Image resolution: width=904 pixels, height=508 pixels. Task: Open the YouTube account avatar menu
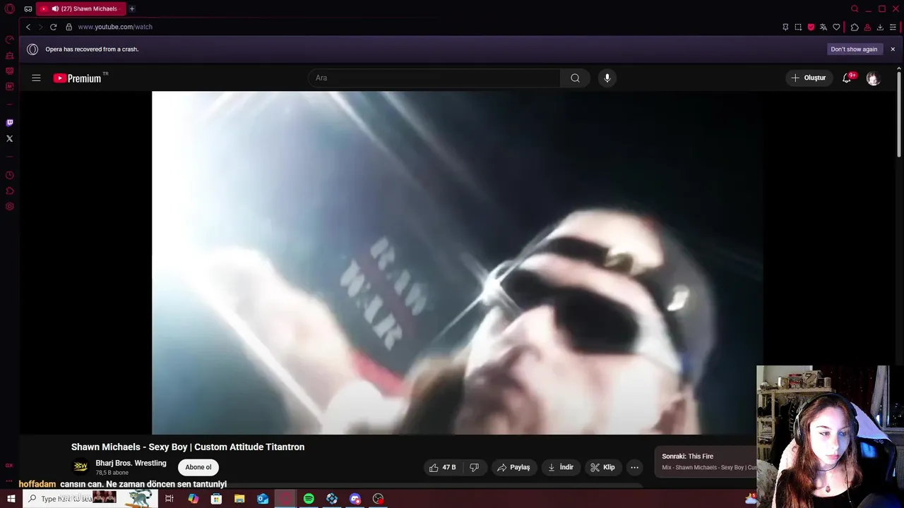873,78
